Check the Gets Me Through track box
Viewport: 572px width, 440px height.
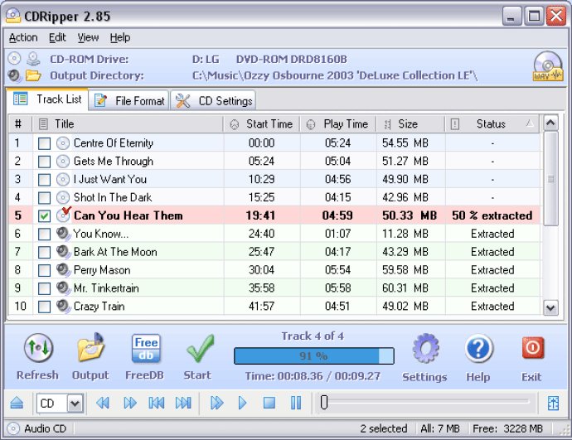44,162
